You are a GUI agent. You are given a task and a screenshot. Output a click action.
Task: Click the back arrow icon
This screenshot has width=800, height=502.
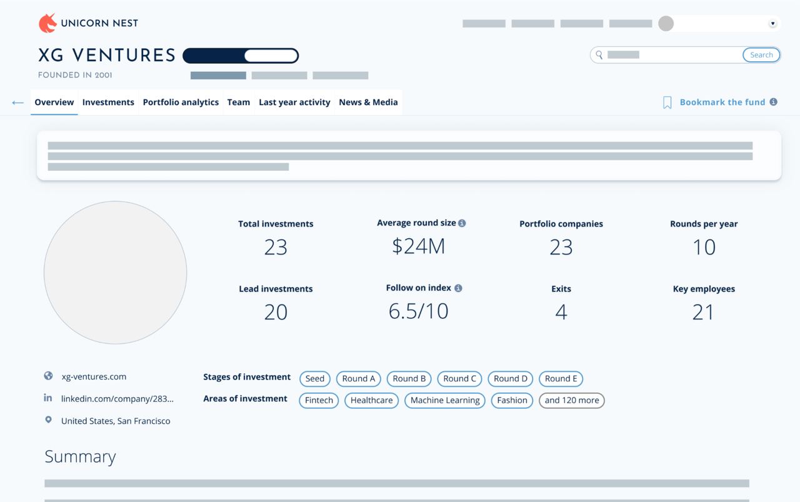[17, 103]
